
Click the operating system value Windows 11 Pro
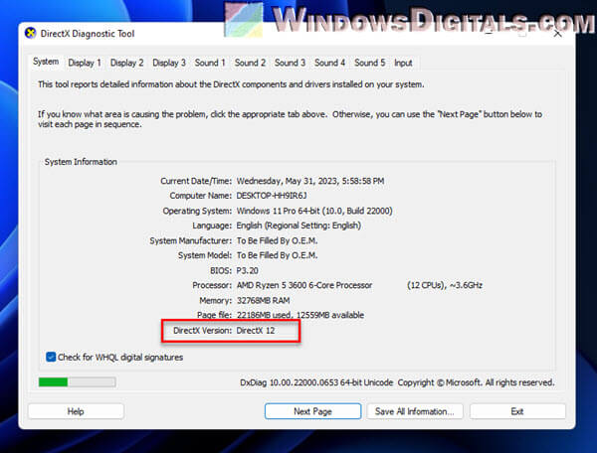point(314,211)
